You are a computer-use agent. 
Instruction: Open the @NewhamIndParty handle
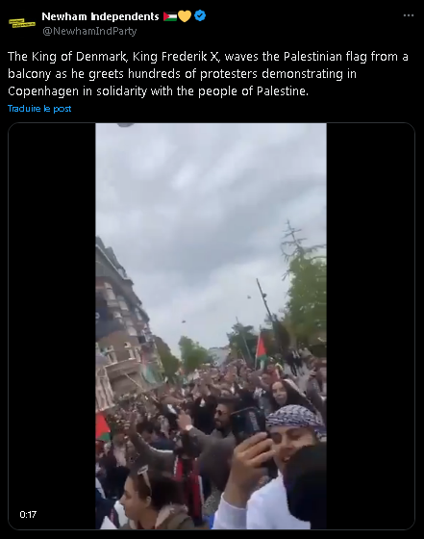point(89,31)
